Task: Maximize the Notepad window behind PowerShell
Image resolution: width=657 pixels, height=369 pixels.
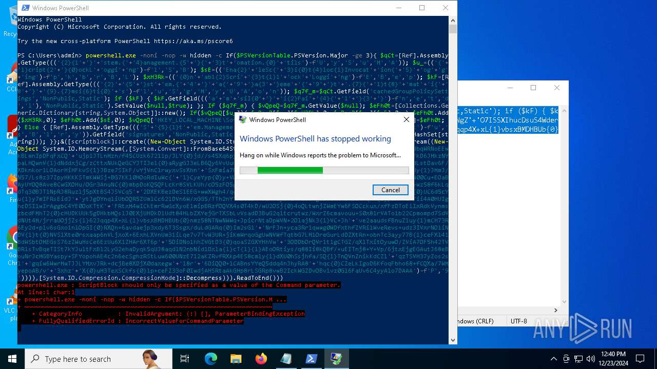Action: pyautogui.click(x=533, y=88)
